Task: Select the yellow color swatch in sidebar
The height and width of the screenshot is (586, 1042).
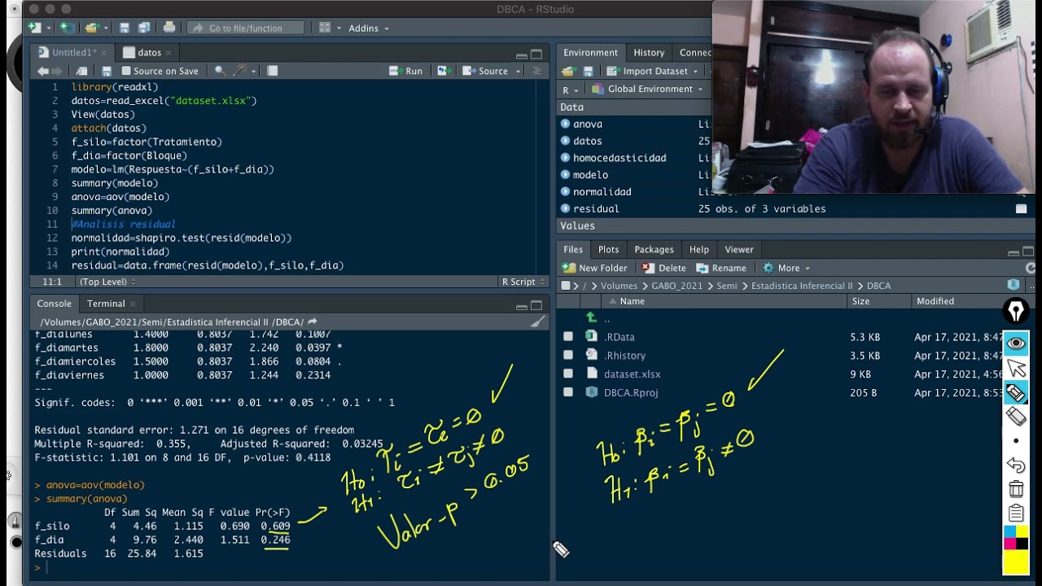Action: click(1016, 562)
